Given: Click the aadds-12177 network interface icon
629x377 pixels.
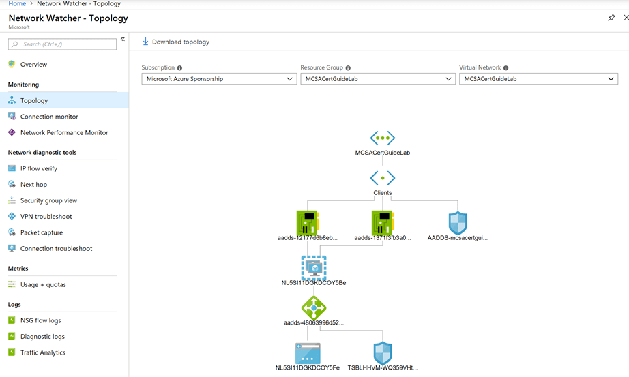Looking at the screenshot, I should coord(308,223).
